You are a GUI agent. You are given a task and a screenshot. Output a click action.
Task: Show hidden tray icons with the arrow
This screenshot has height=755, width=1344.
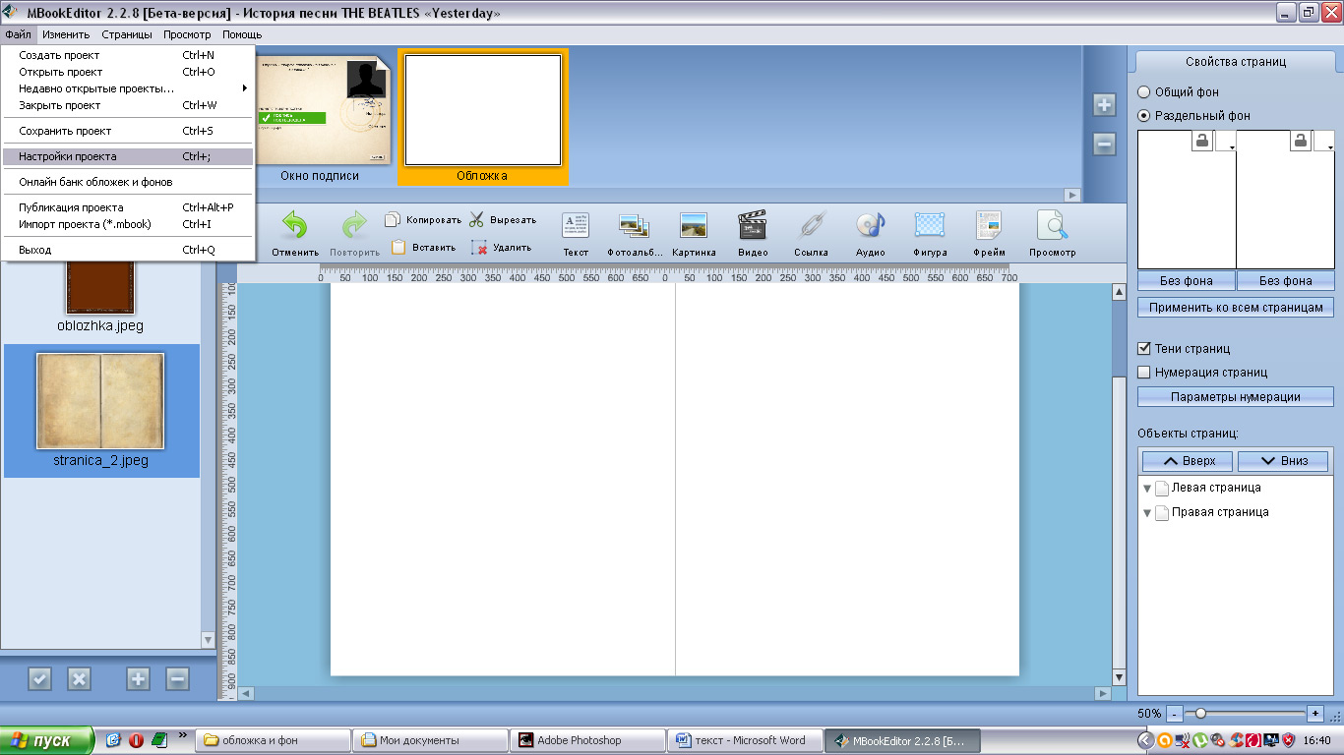pyautogui.click(x=1146, y=740)
